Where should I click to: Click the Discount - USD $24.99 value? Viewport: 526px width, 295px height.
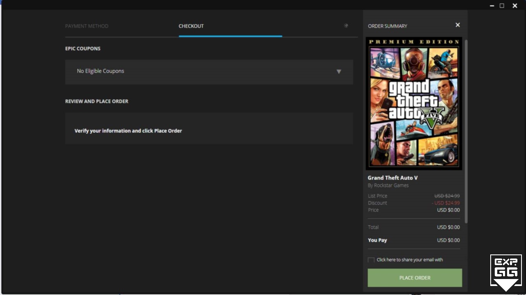[x=445, y=203]
